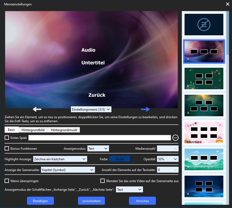Open Anzeige der Szenenseite dropdown
This screenshot has width=232, height=208.
(68, 170)
